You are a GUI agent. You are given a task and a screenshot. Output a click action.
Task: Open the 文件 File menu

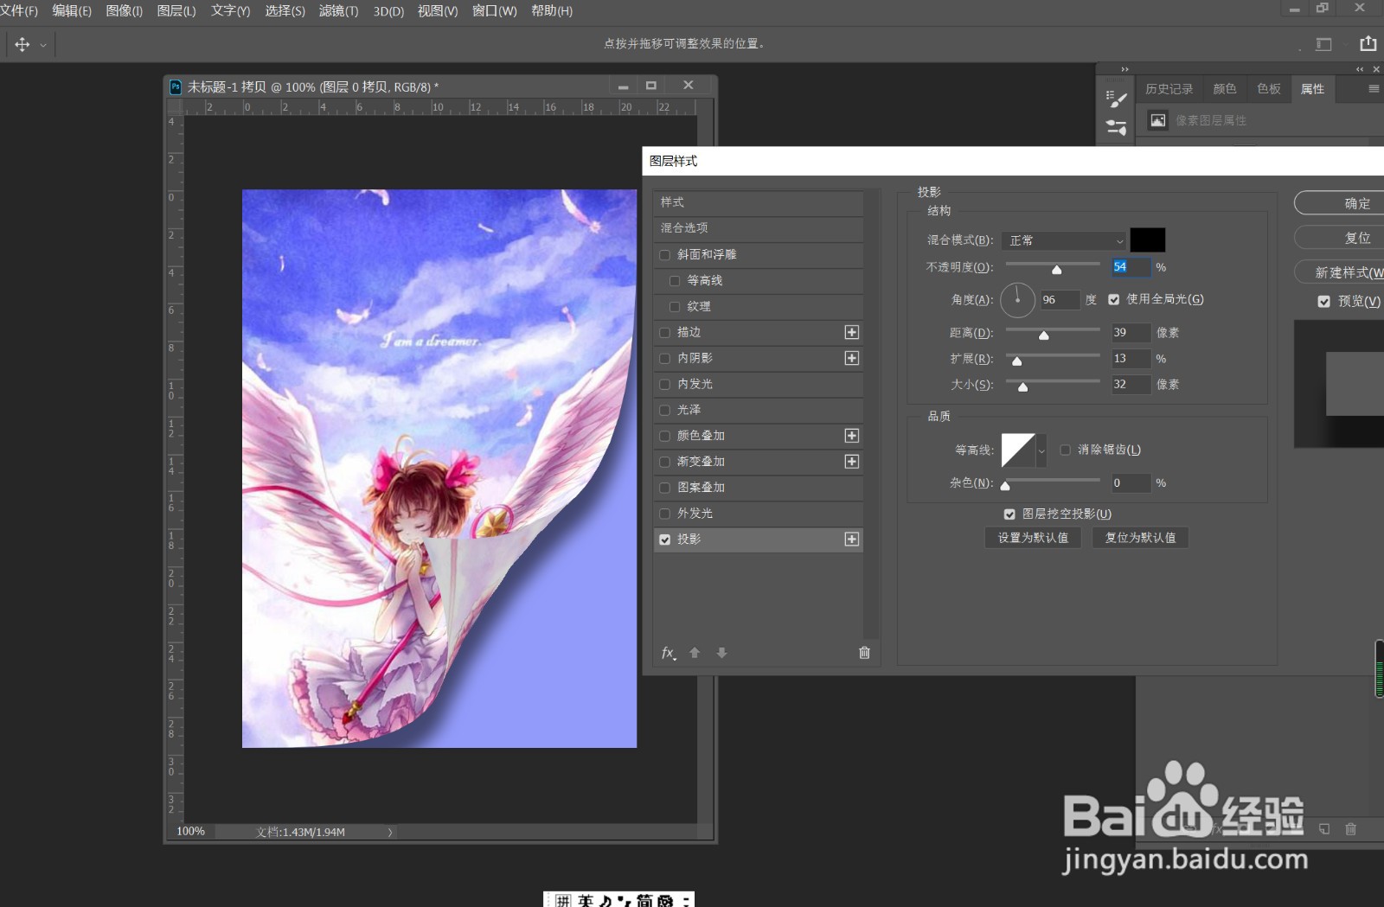pyautogui.click(x=19, y=10)
